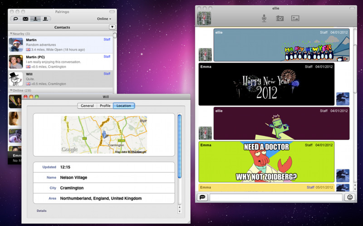Select the Martin (PC) contact row

point(61,62)
